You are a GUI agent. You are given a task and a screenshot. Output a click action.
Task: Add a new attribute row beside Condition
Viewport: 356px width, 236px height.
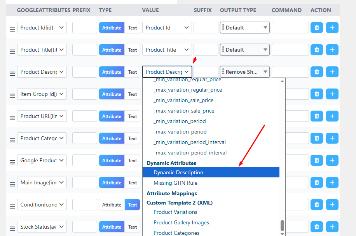tap(332, 205)
